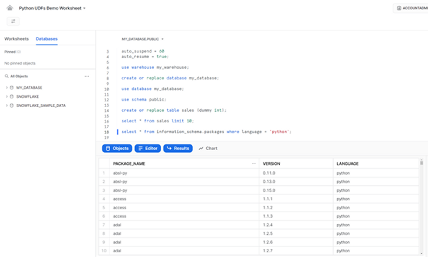Image resolution: width=428 pixels, height=257 pixels.
Task: Click the auto_resume = true line
Action: pyautogui.click(x=145, y=56)
